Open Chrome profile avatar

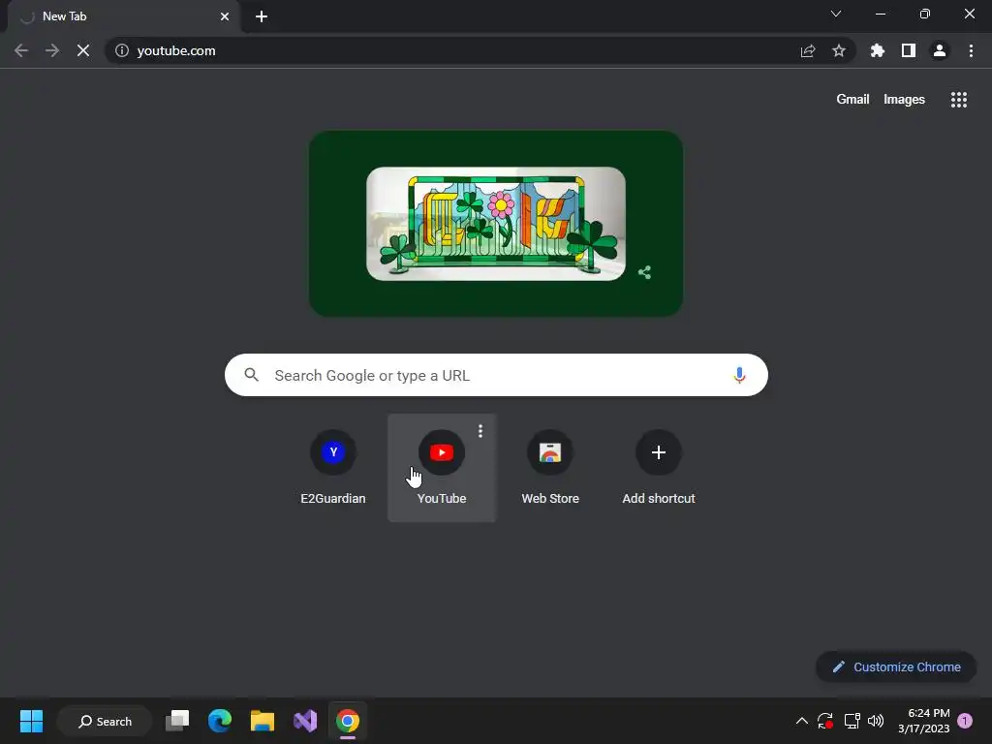tap(940, 50)
